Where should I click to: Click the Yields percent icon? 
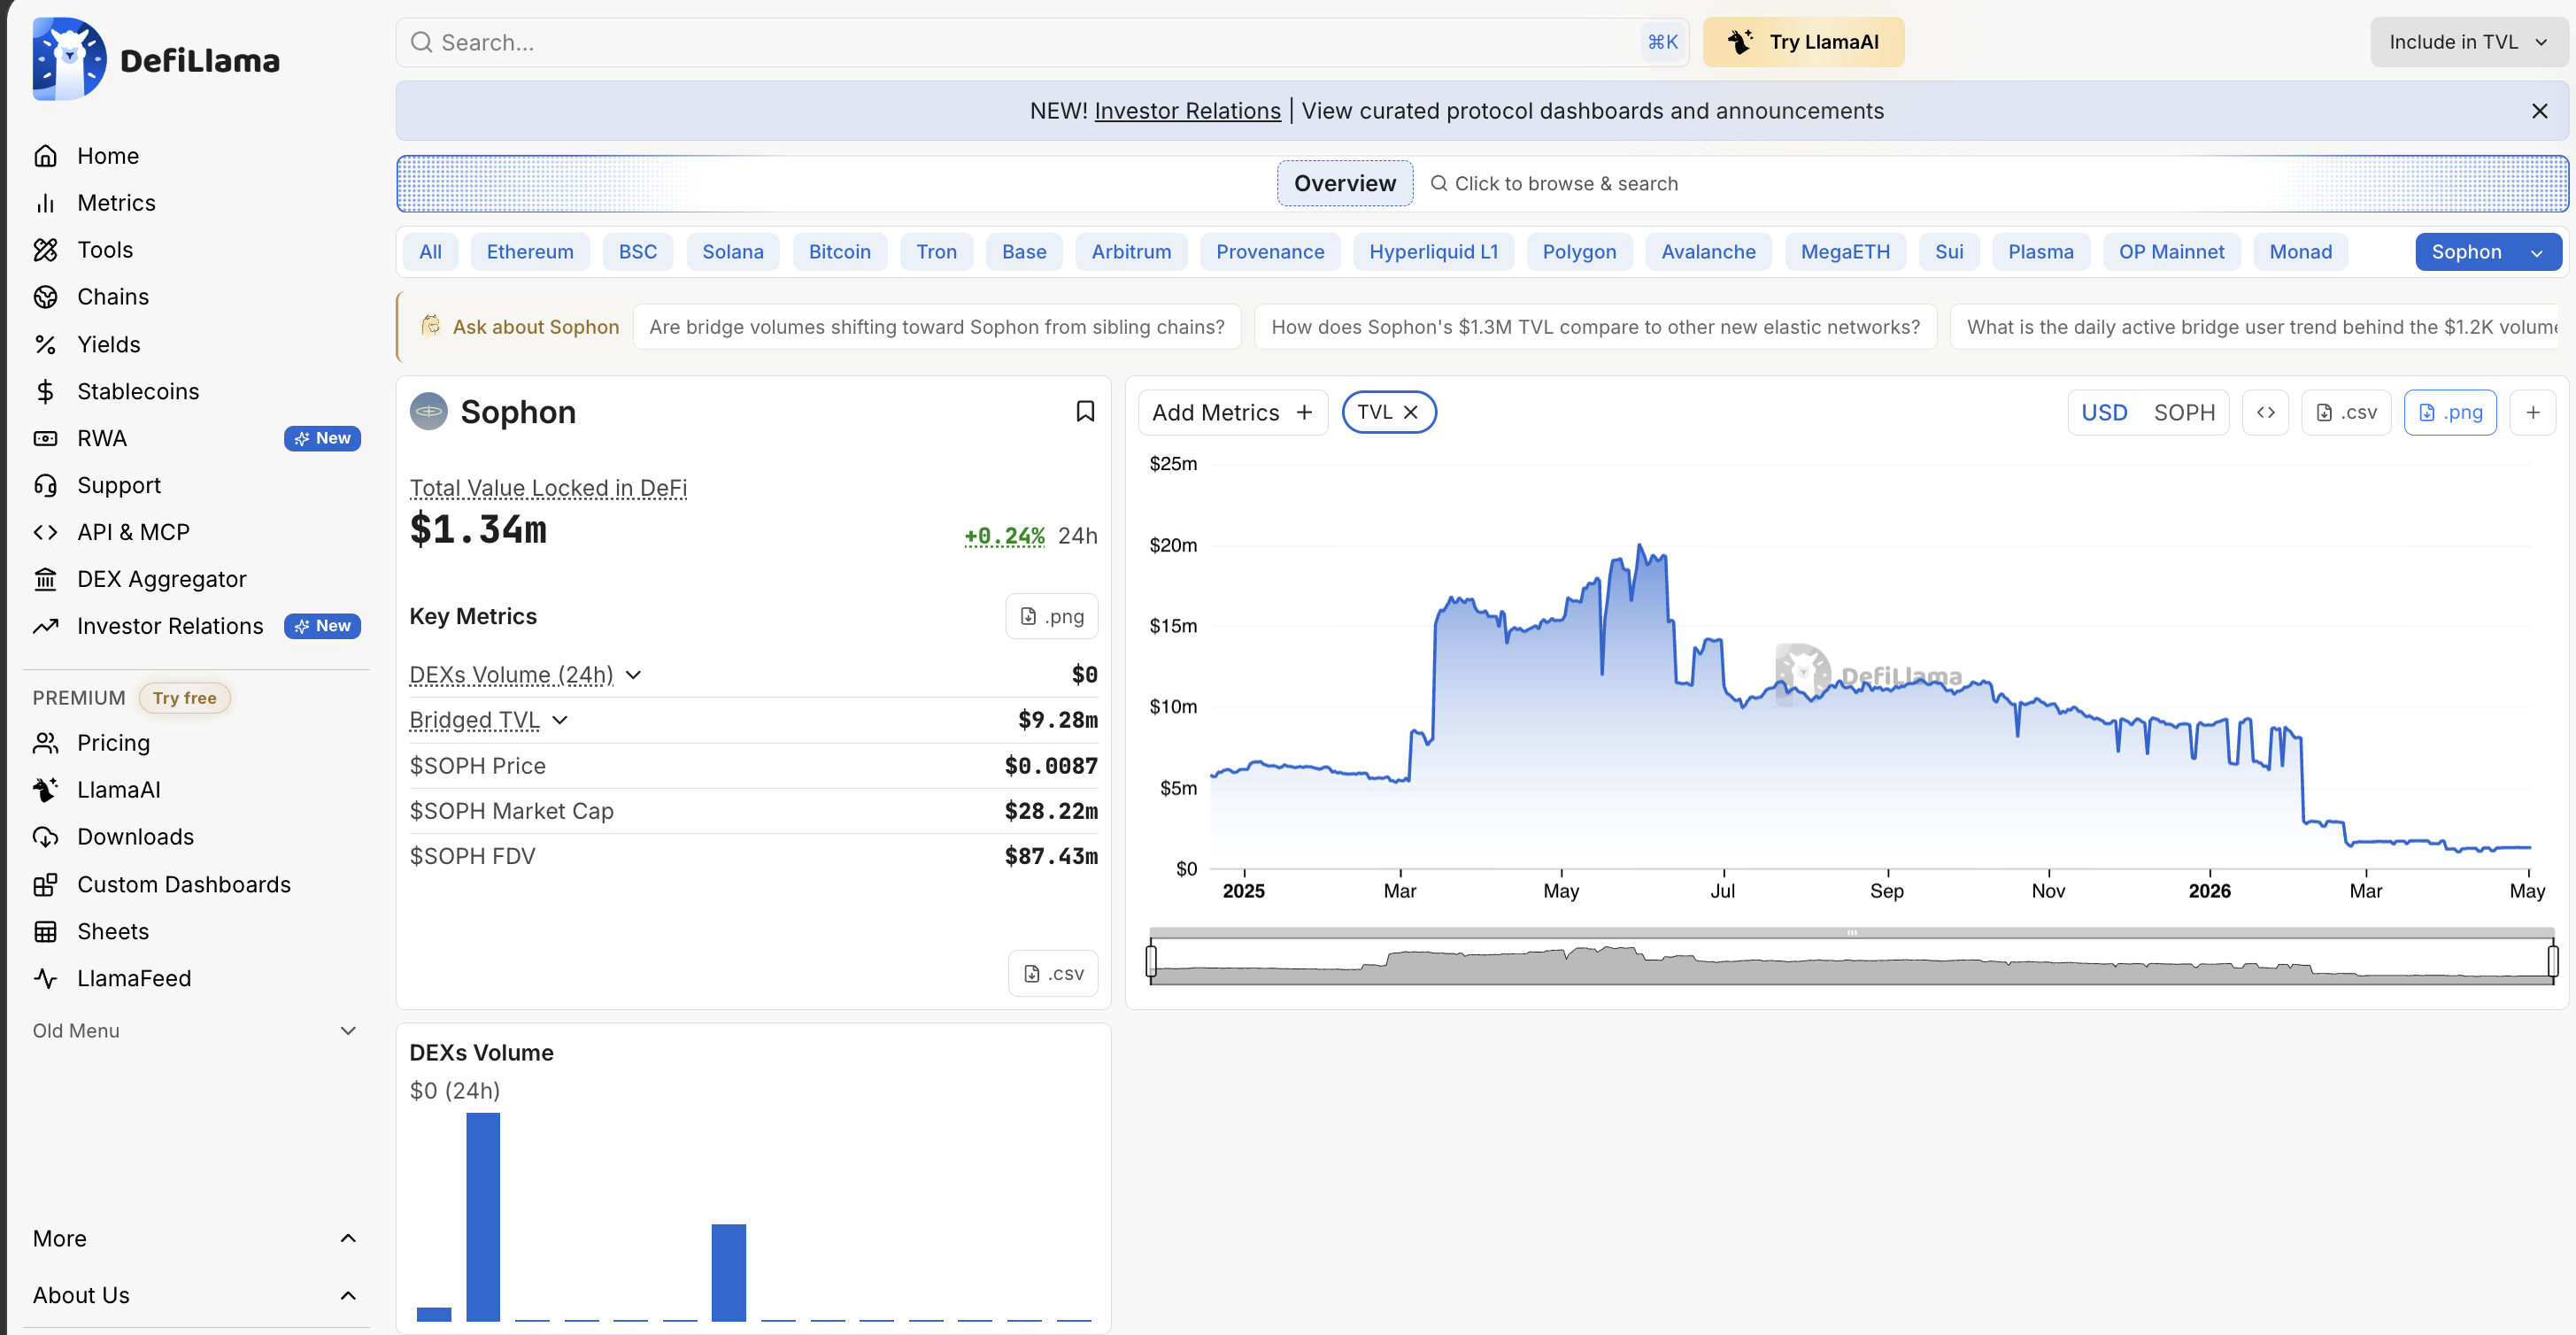click(45, 344)
